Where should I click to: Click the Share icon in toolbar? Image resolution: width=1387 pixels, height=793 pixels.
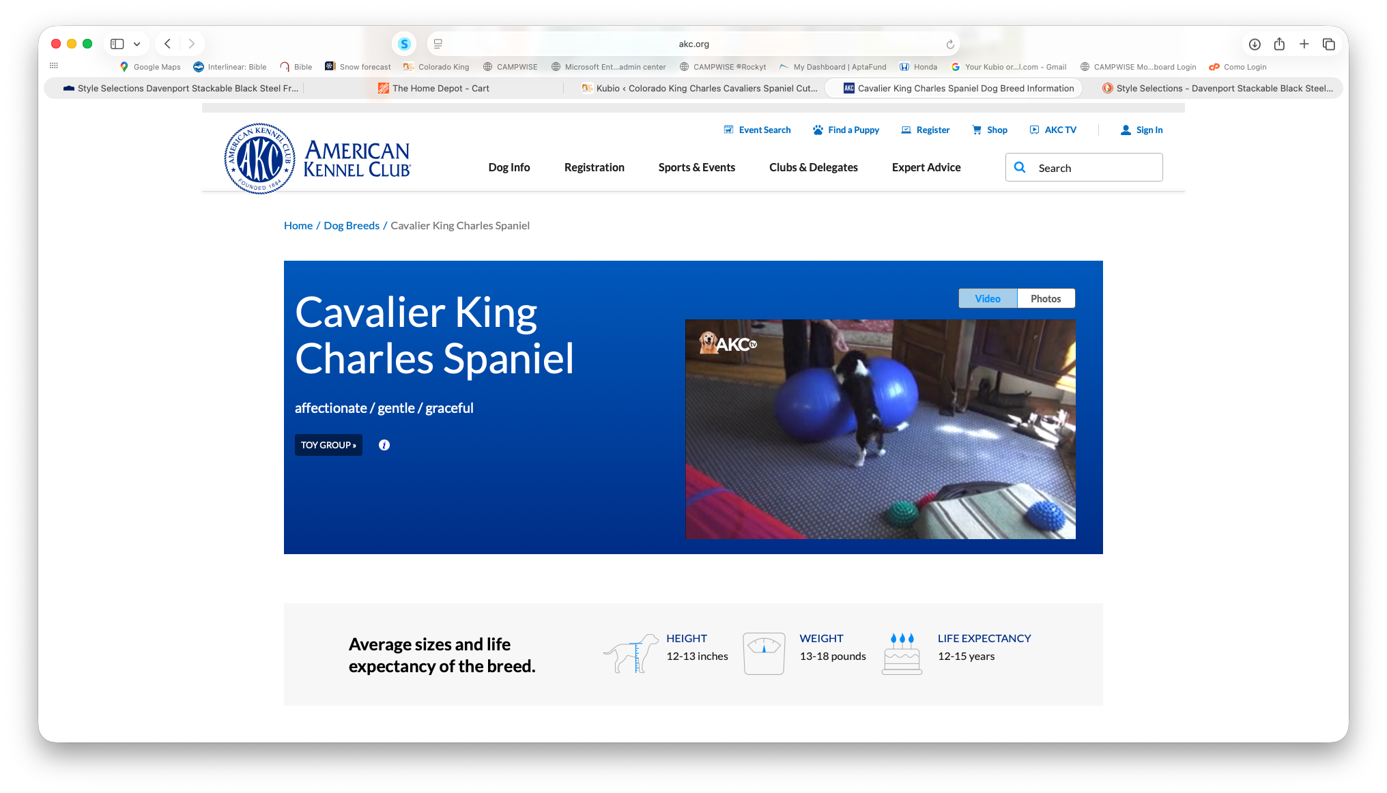coord(1279,44)
